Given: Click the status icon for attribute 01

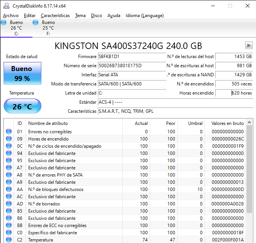Looking at the screenshot, I should point(9,131).
